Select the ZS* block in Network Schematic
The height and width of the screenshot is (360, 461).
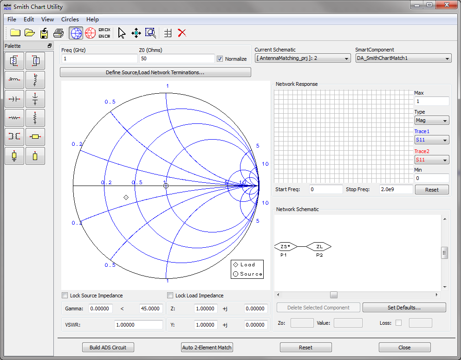click(x=285, y=246)
